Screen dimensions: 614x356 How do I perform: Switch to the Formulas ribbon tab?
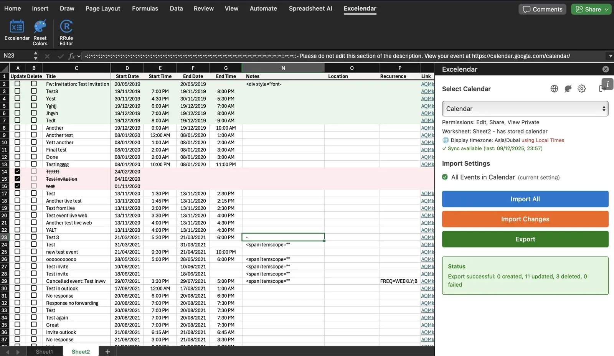pos(145,8)
